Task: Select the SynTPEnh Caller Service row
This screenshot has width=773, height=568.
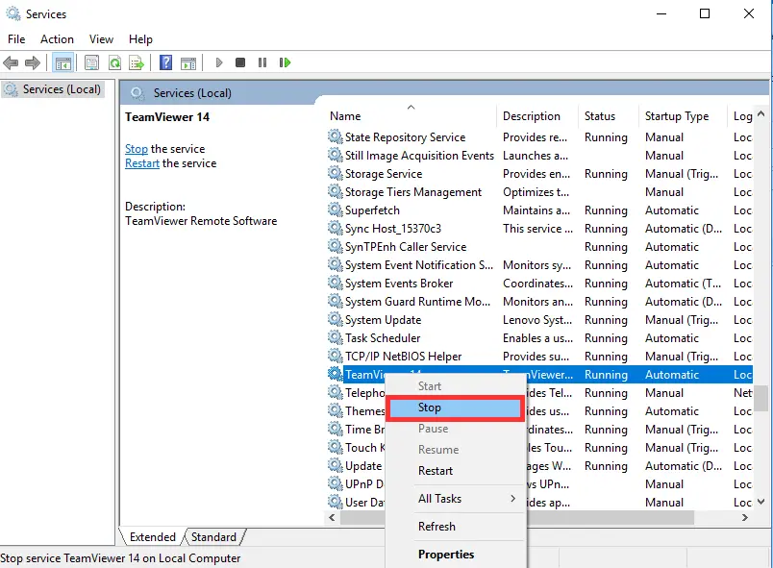Action: [539, 247]
